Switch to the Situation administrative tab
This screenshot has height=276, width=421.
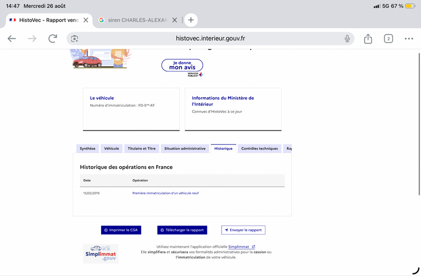[x=185, y=149]
